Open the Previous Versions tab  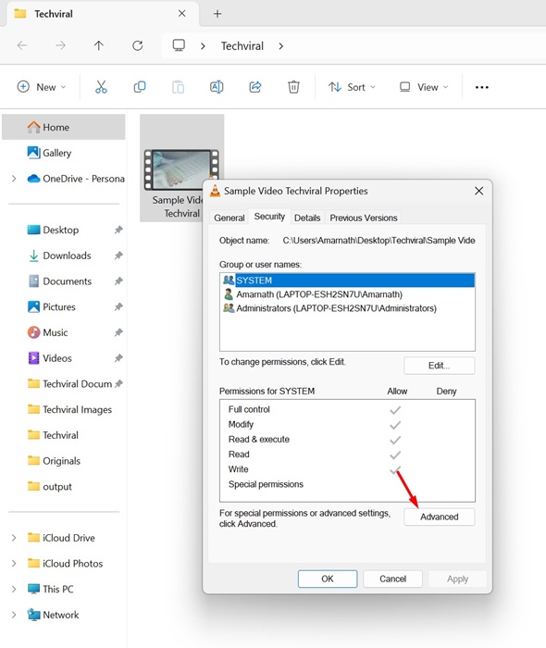click(x=364, y=218)
